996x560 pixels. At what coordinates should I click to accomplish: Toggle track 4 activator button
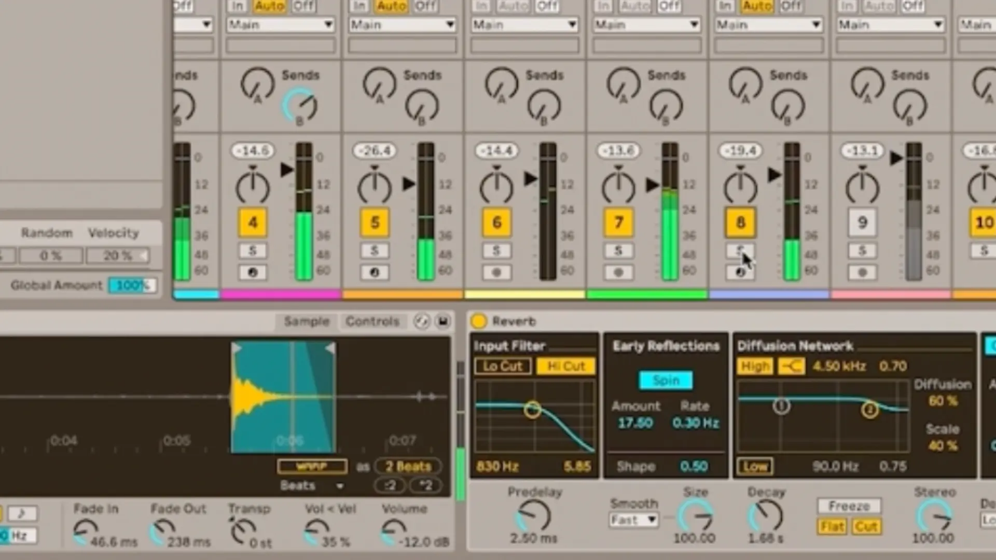pyautogui.click(x=253, y=222)
